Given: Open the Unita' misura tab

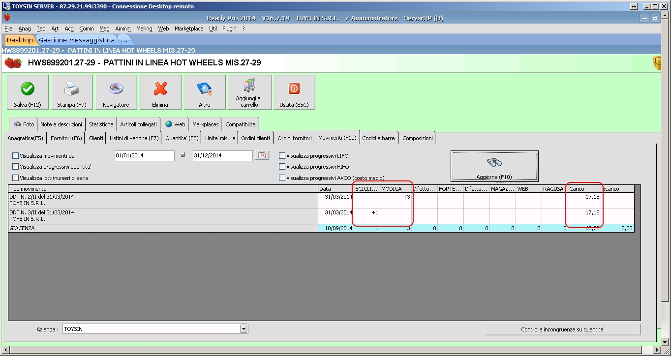Looking at the screenshot, I should [x=220, y=138].
